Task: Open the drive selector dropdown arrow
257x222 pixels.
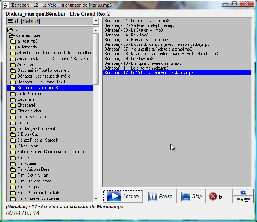Action: (x=96, y=21)
